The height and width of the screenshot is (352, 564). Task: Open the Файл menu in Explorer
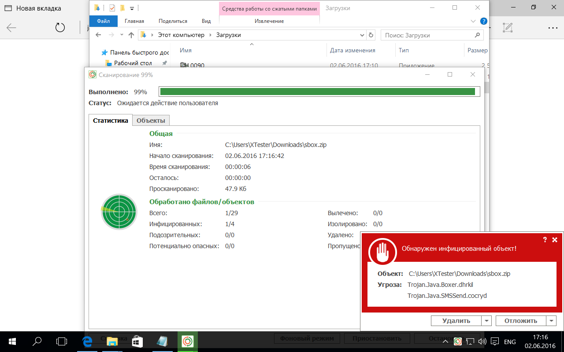pos(104,21)
